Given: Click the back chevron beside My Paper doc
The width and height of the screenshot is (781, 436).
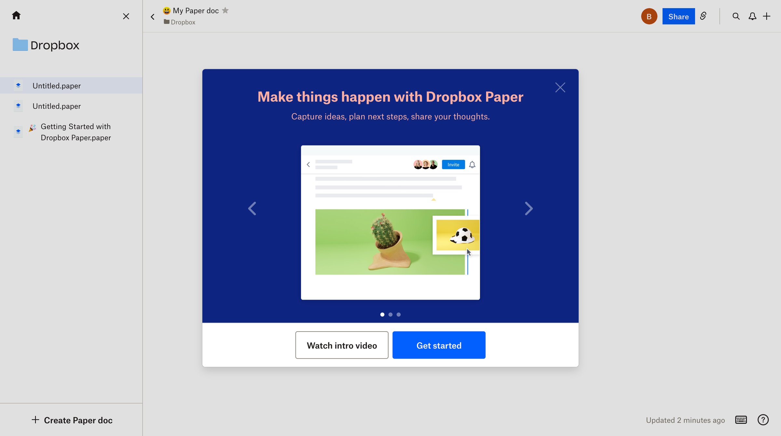Looking at the screenshot, I should tap(153, 17).
